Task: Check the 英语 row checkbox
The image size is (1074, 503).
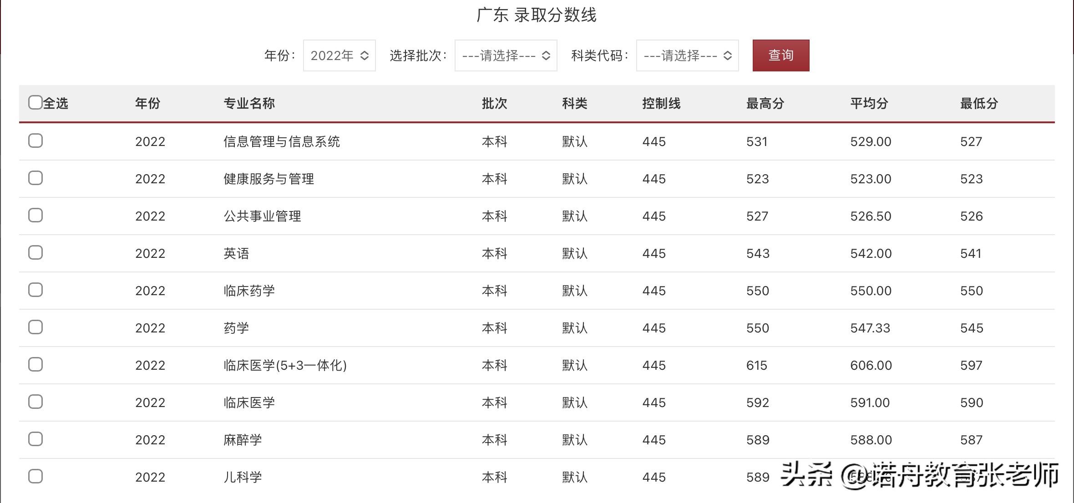Action: [x=35, y=253]
